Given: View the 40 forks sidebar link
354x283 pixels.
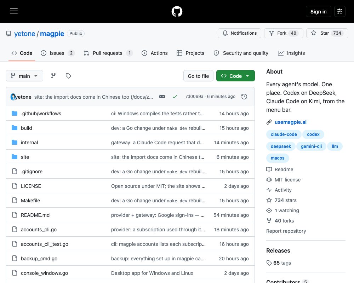Looking at the screenshot, I should [x=280, y=221].
